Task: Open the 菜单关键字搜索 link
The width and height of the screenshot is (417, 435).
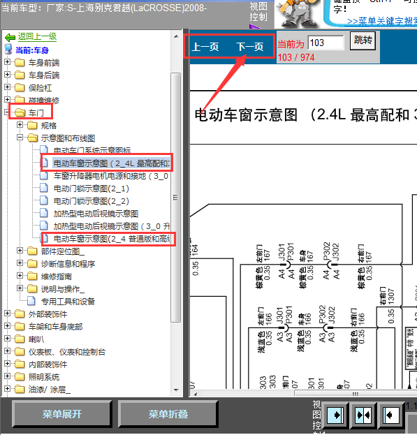Action: (382, 21)
